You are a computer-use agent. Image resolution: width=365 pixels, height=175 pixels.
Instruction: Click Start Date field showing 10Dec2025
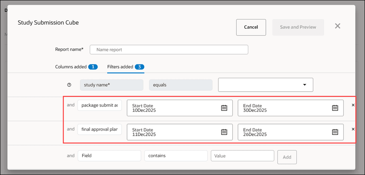[x=180, y=108]
